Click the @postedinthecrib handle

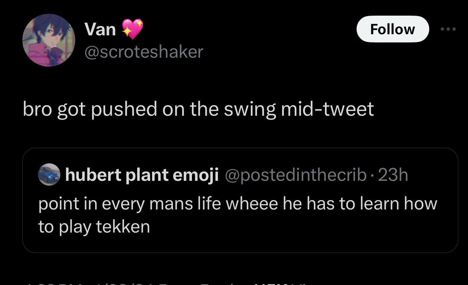[x=296, y=175]
